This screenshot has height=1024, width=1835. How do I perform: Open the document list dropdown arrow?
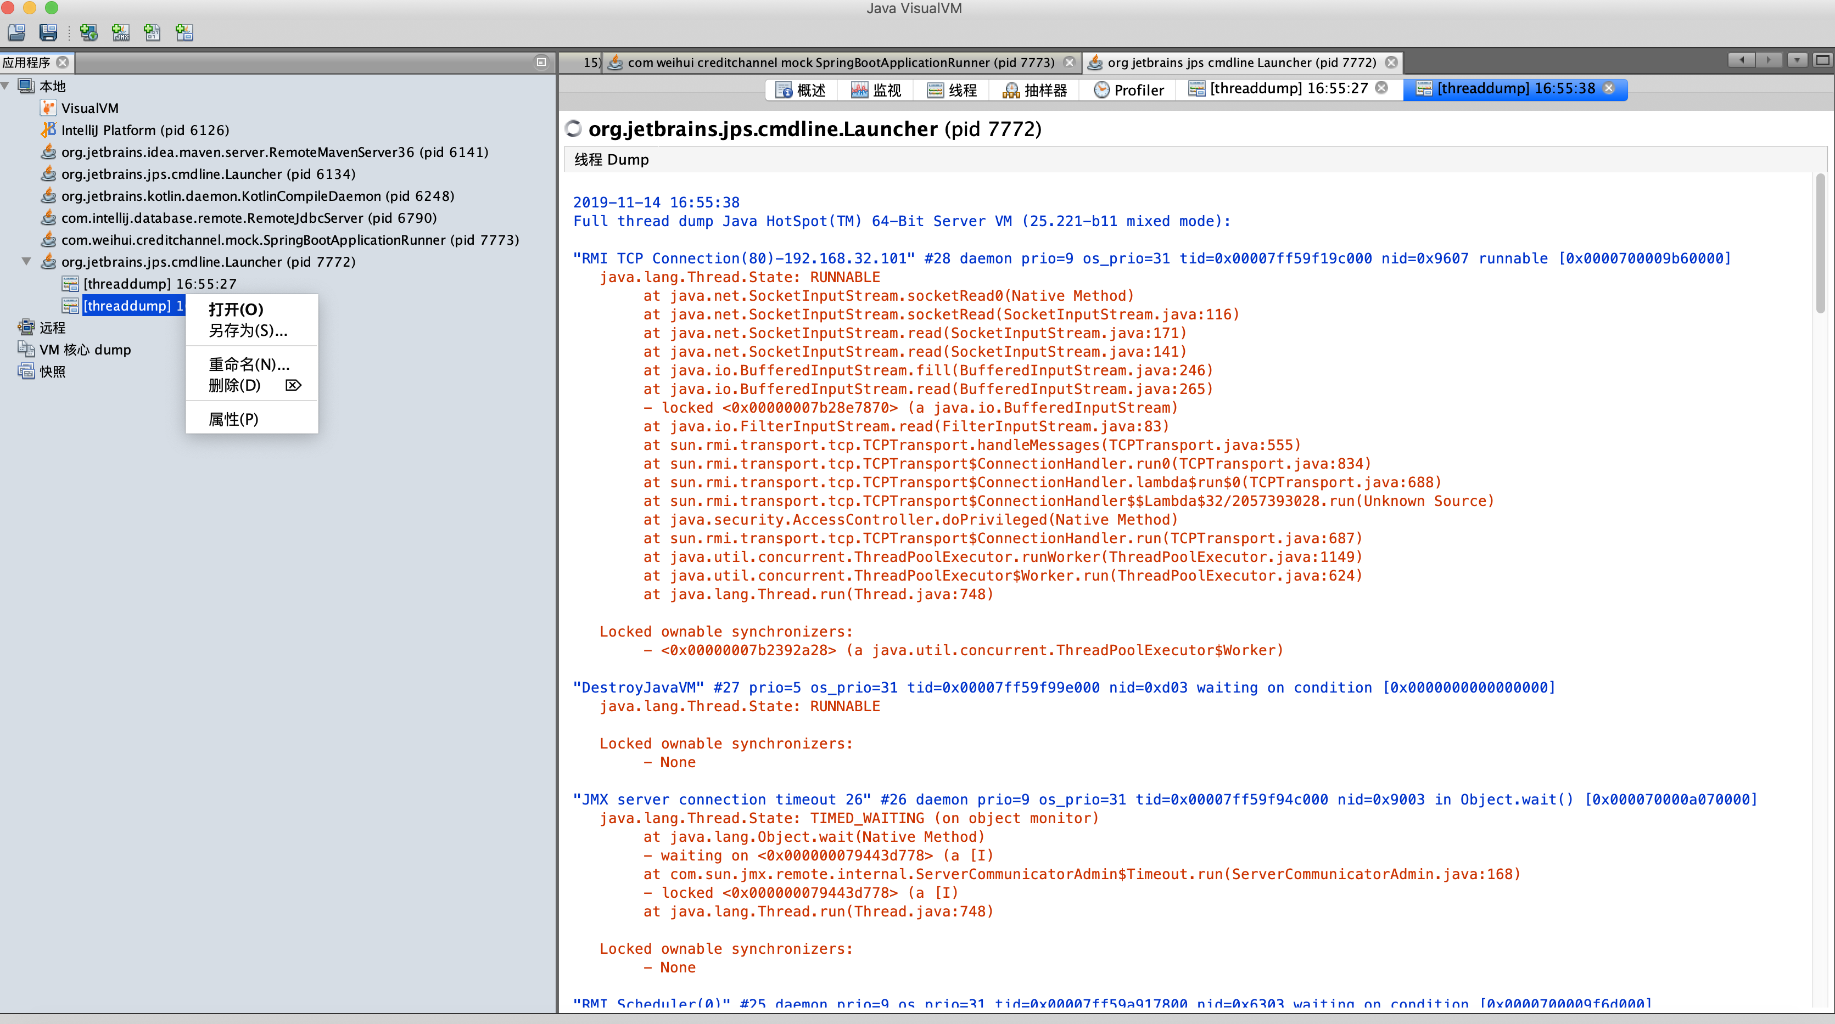(1797, 60)
